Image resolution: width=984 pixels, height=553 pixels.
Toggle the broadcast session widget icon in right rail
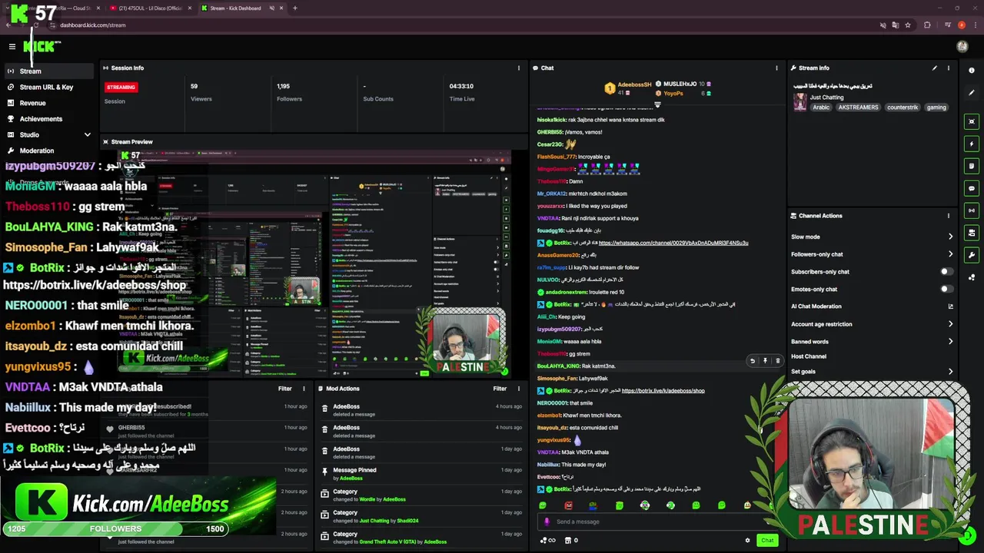[972, 210]
